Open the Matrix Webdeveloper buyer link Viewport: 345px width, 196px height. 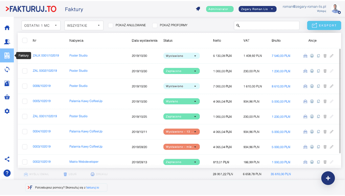coord(84,162)
